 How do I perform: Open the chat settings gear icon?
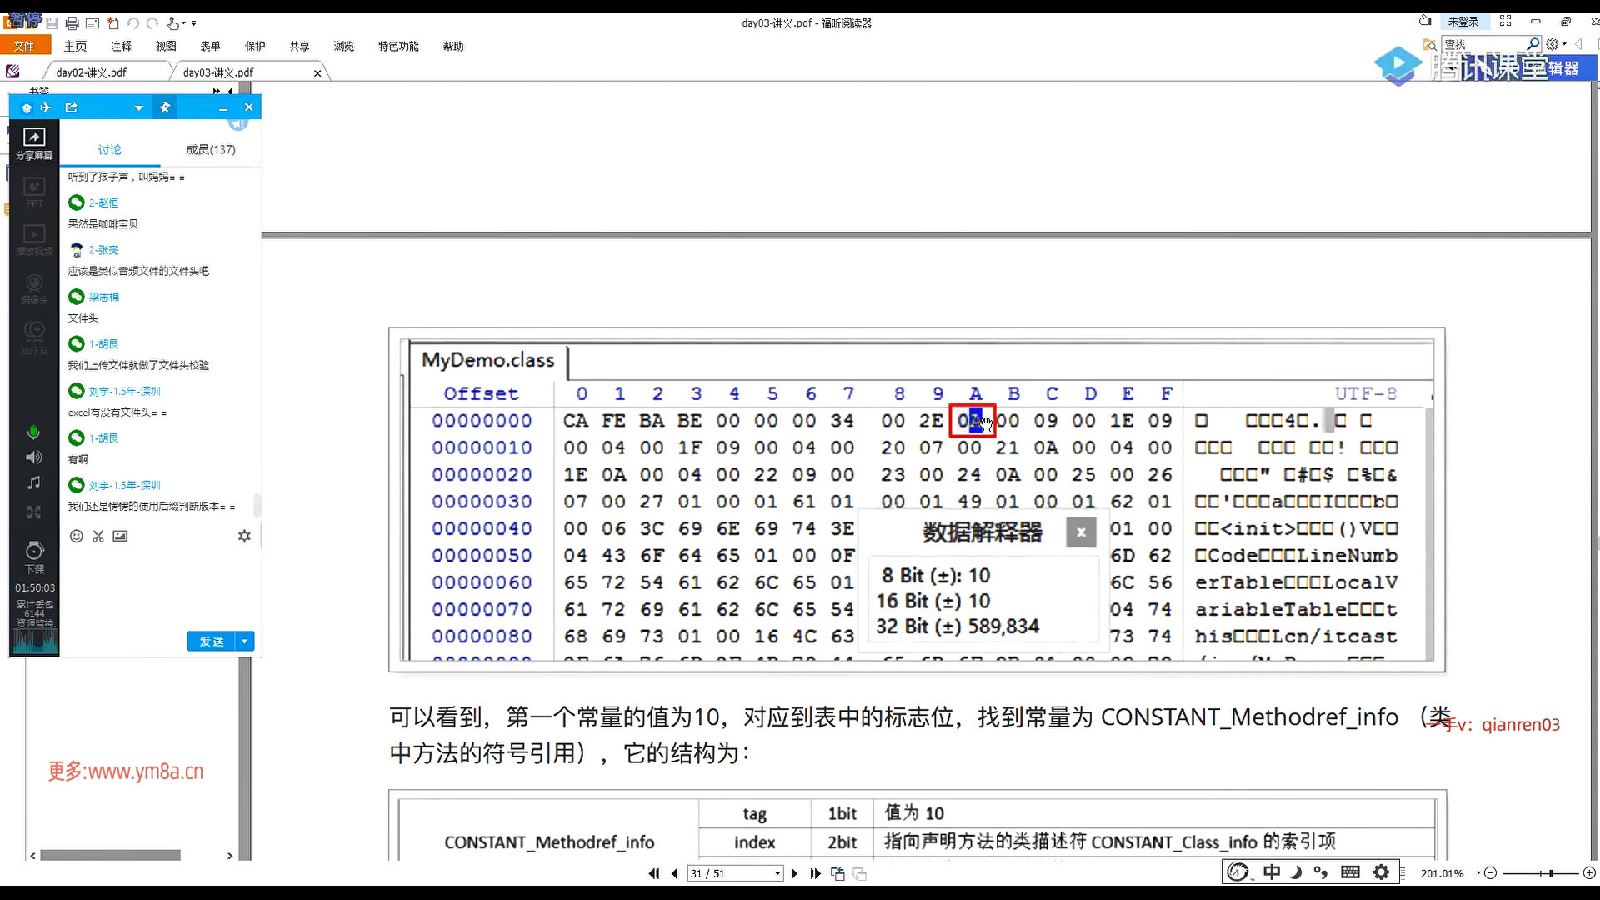pos(244,537)
